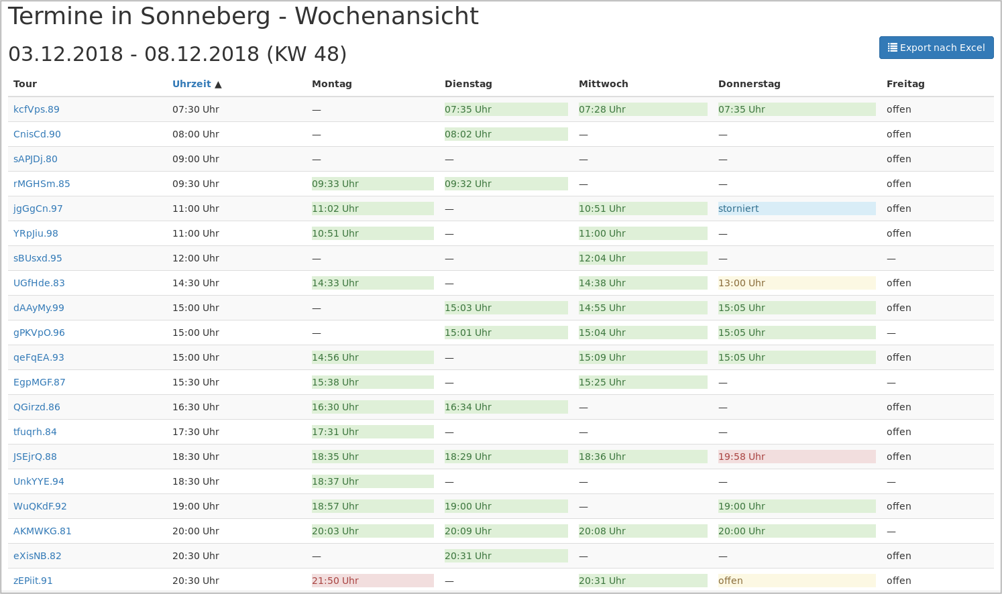Select tour WuQKdF.92
1002x594 pixels.
[40, 506]
